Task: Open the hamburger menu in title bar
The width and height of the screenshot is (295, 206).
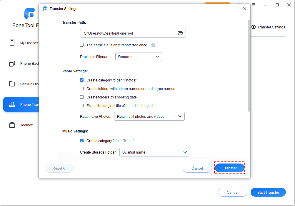Action: (x=253, y=5)
